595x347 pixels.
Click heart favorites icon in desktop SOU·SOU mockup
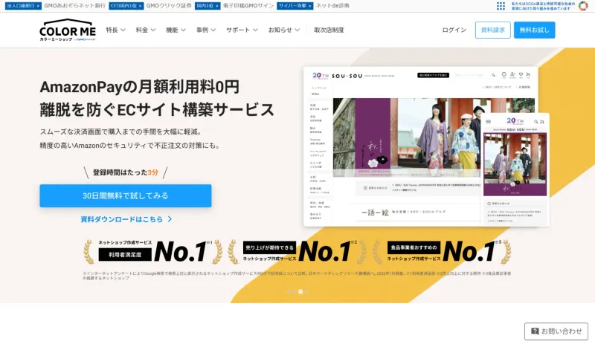click(521, 75)
